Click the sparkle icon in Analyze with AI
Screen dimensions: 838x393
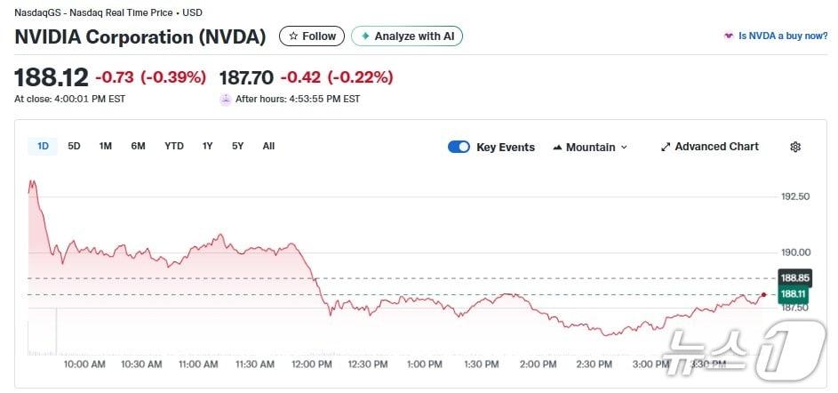point(364,36)
